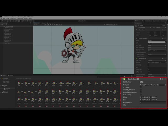Click the Step button
Image resolution: width=168 pixels, height=126 pixels.
(85, 21)
